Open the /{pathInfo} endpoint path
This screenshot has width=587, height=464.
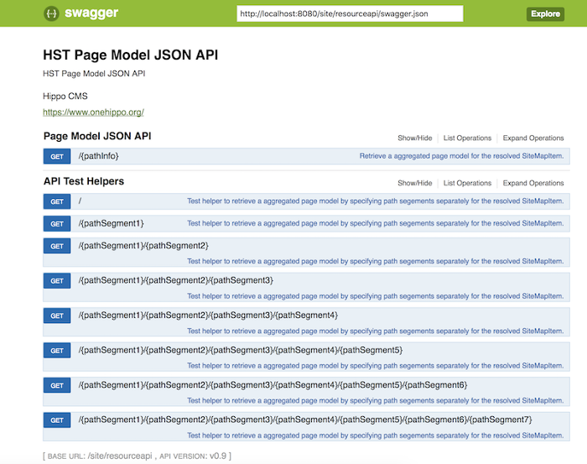(x=99, y=156)
